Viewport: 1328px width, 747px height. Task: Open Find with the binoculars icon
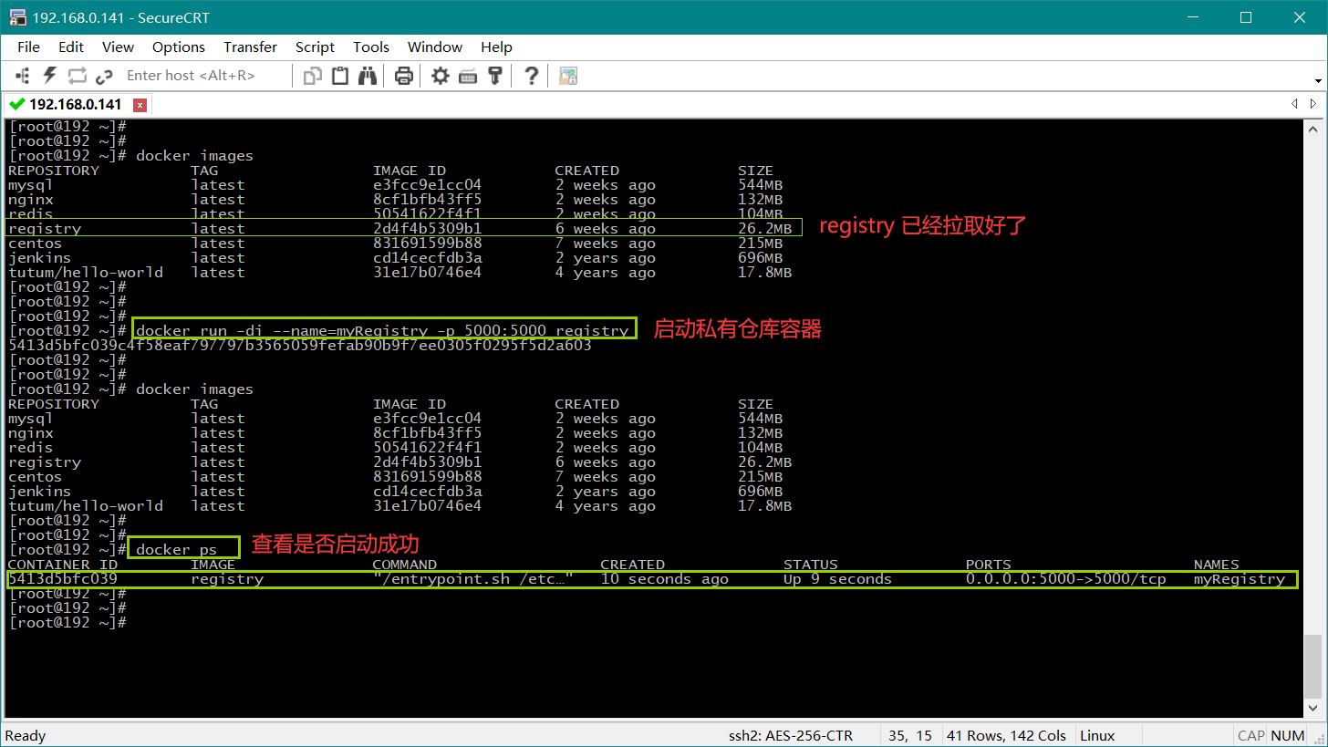(368, 76)
